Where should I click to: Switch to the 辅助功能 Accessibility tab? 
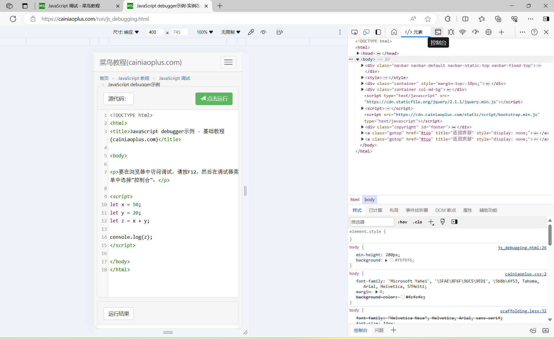point(488,210)
